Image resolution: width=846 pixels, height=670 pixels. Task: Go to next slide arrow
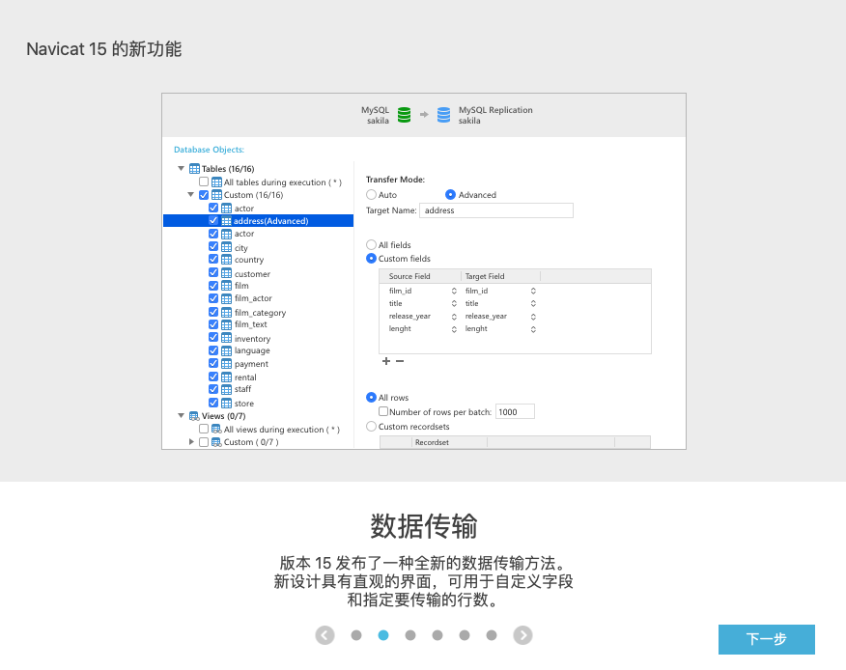(x=522, y=635)
